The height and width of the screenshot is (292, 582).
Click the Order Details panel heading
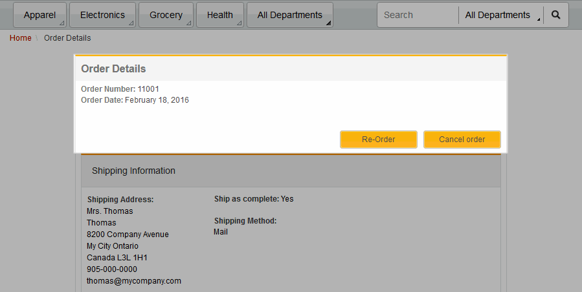click(x=113, y=68)
